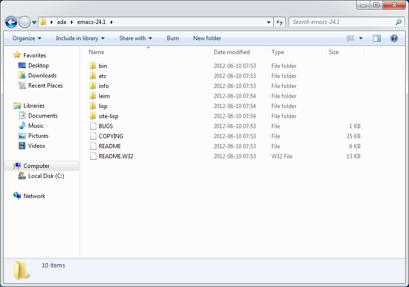Select the README file icon
409x287 pixels.
coord(93,146)
